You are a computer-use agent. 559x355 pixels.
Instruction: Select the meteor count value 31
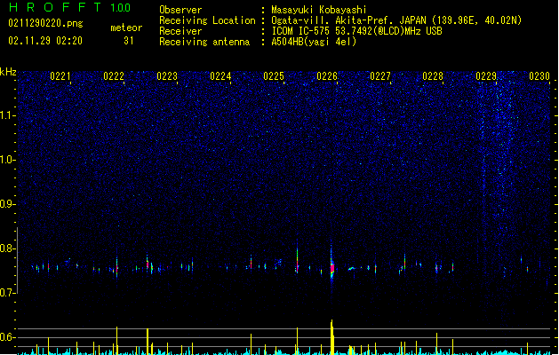click(129, 41)
